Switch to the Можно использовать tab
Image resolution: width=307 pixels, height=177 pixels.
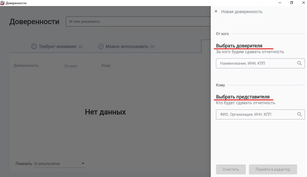tap(127, 47)
